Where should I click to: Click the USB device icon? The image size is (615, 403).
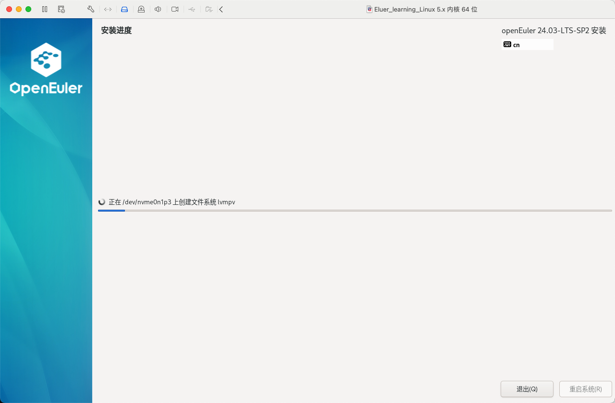point(192,9)
